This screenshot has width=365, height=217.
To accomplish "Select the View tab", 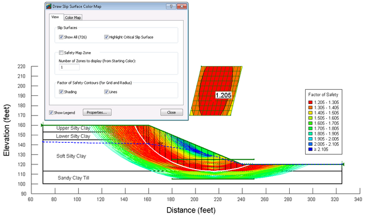I will click(55, 17).
